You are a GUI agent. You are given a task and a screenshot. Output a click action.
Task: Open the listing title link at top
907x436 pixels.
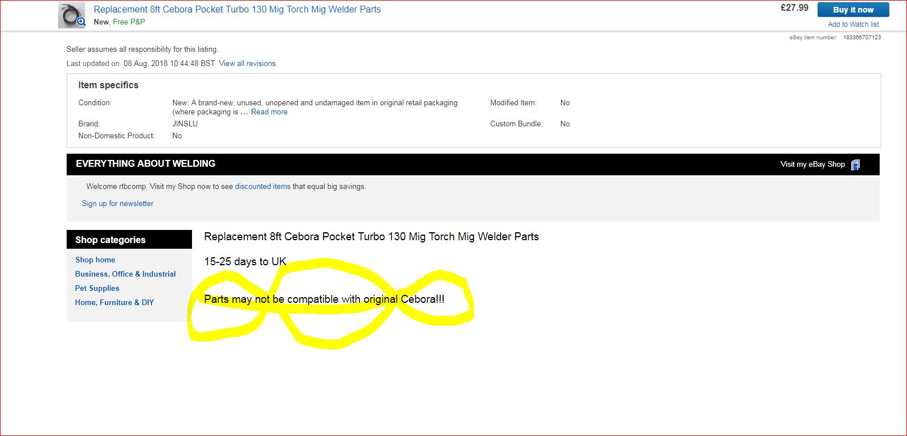237,10
